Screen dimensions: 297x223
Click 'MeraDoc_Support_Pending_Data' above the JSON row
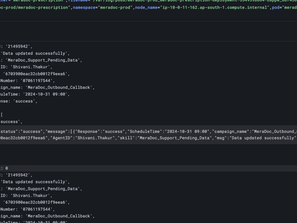tap(43, 60)
